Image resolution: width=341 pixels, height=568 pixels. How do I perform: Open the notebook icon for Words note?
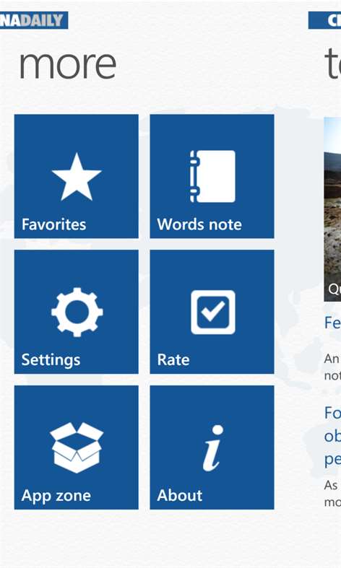click(212, 176)
